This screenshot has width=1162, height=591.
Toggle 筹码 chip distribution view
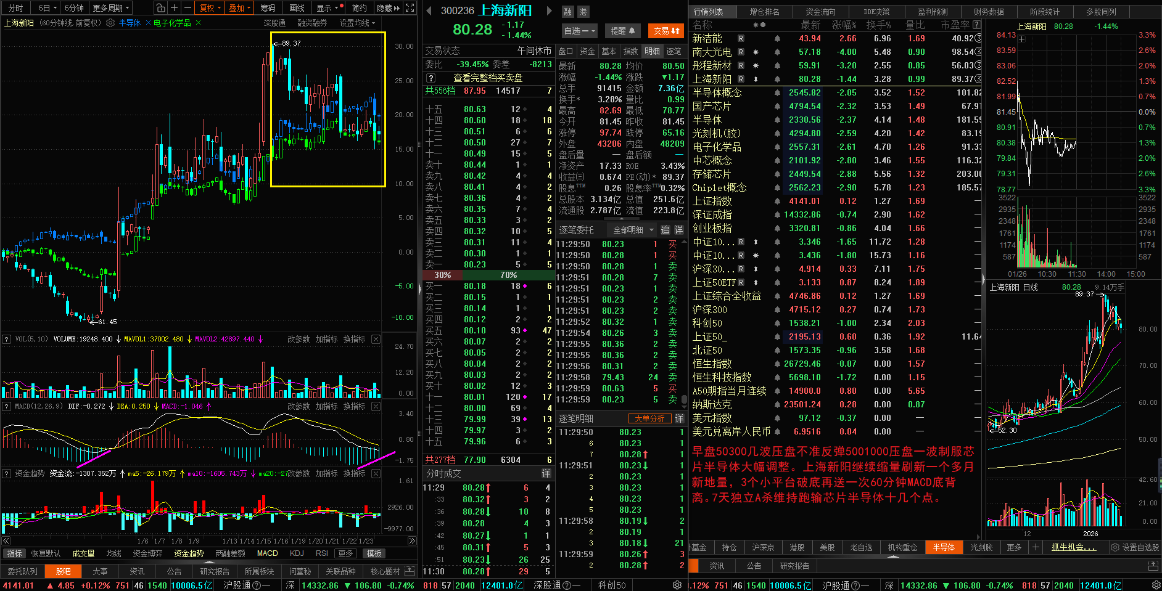[268, 8]
